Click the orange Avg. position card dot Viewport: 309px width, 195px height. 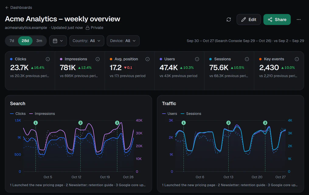pyautogui.click(x=111, y=59)
